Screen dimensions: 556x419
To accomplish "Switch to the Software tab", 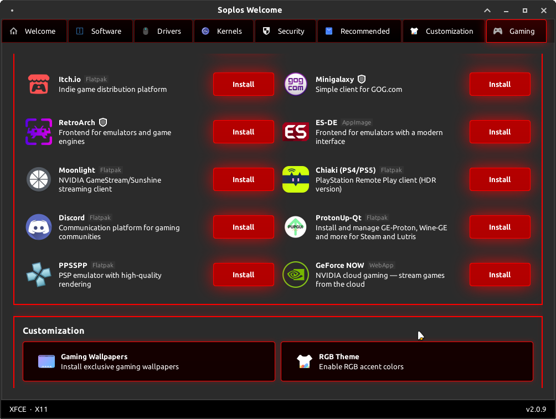I will click(100, 31).
